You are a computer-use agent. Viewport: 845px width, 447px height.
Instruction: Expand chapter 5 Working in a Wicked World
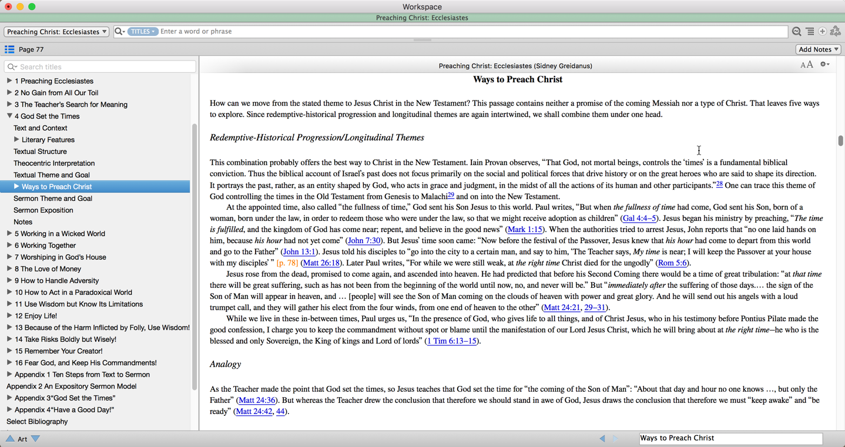click(9, 234)
